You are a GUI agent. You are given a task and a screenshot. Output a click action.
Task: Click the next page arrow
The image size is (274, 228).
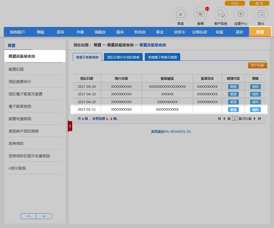pos(254,119)
